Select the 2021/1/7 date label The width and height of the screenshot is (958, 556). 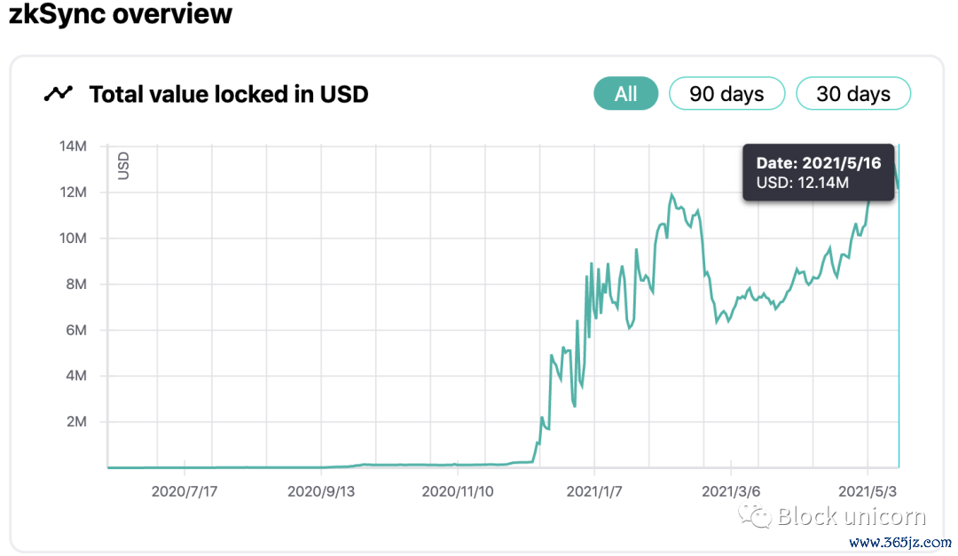[594, 489]
